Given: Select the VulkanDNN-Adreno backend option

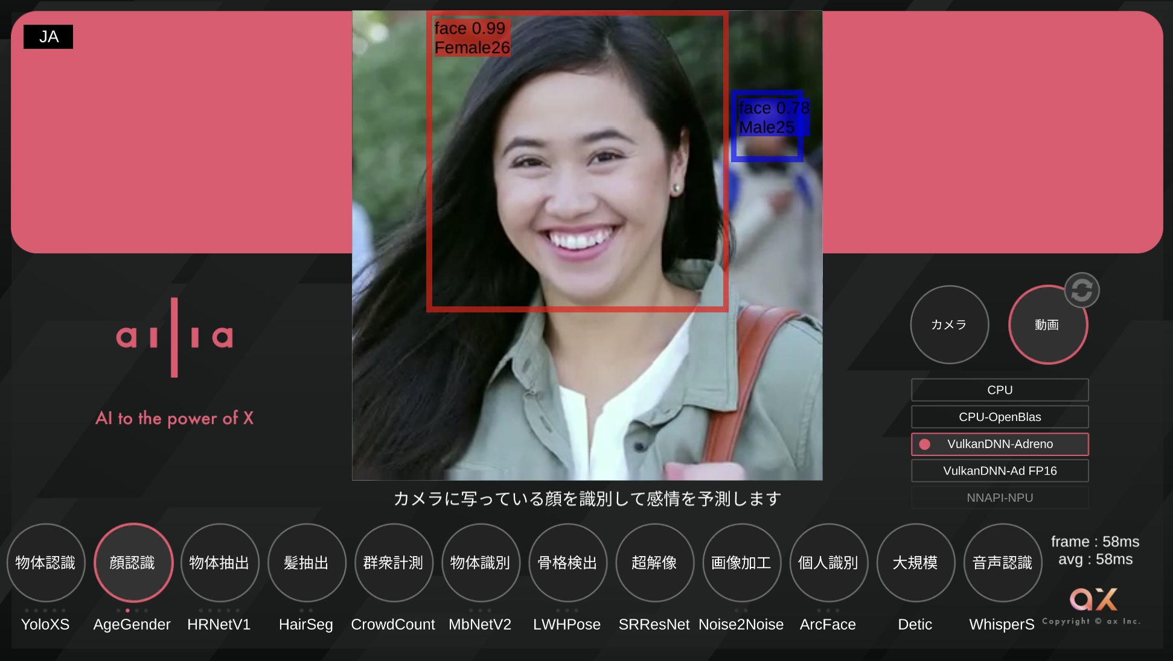Looking at the screenshot, I should click(x=1000, y=444).
